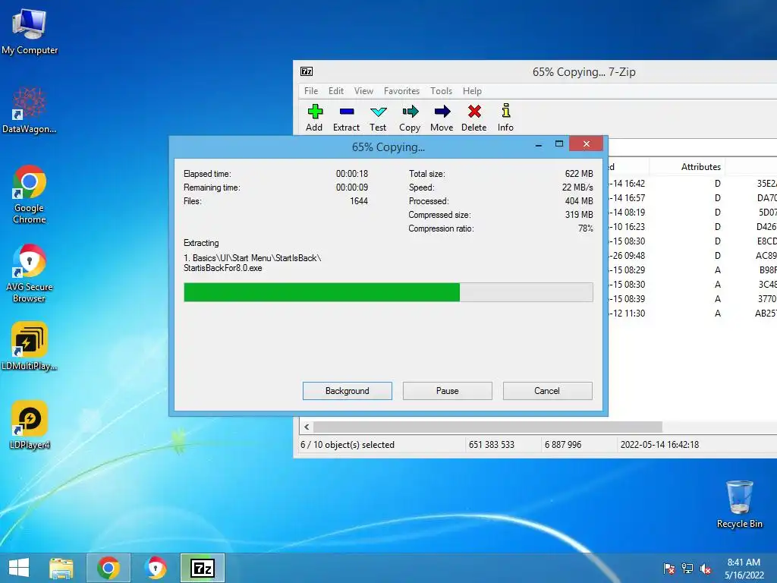Select the Recycle Bin desktop icon
777x583 pixels.
(x=739, y=504)
